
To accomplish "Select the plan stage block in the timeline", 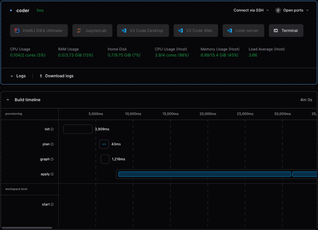I will [x=104, y=144].
